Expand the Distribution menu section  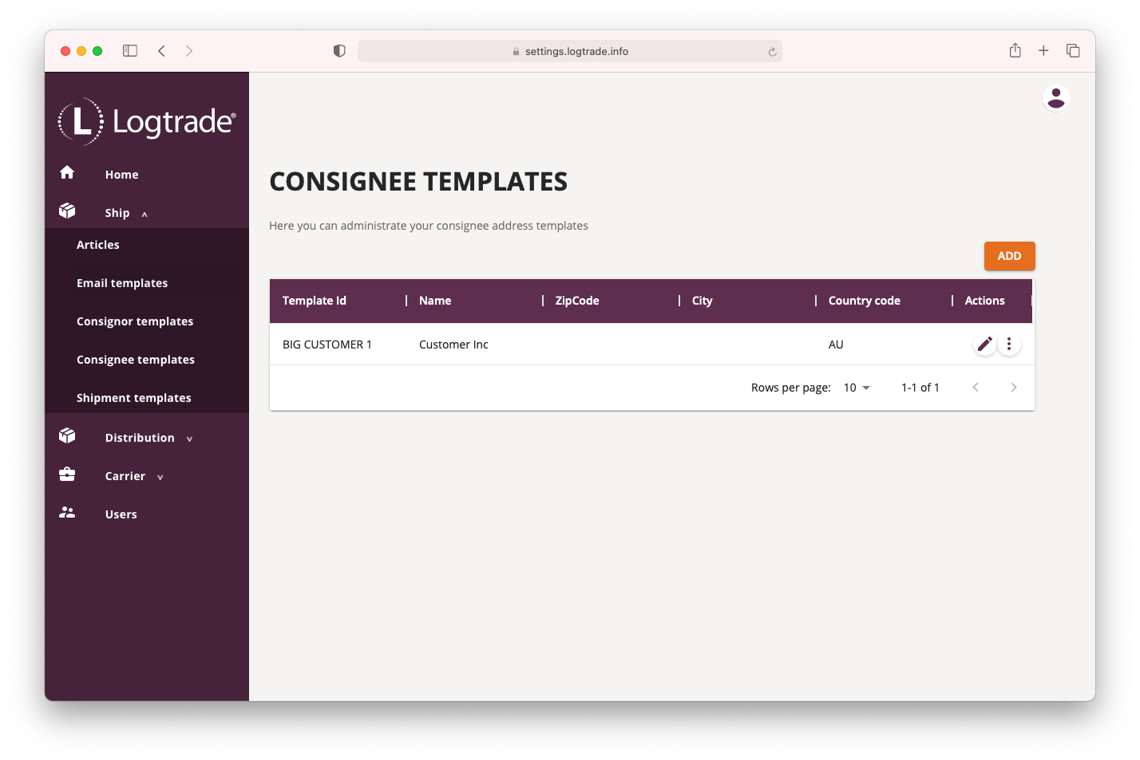[189, 439]
